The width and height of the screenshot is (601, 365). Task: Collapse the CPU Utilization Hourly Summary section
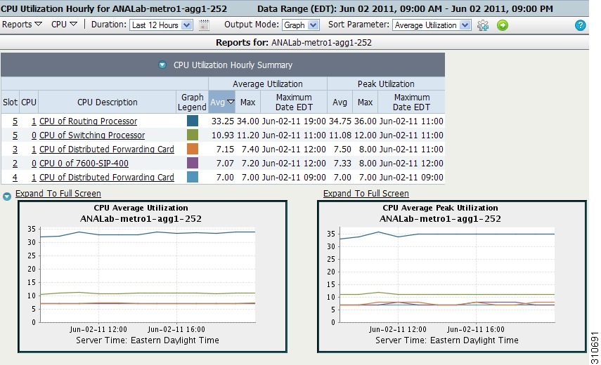click(162, 65)
